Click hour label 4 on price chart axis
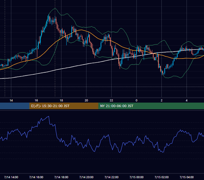The width and height of the screenshot is (204, 180). coord(187,100)
